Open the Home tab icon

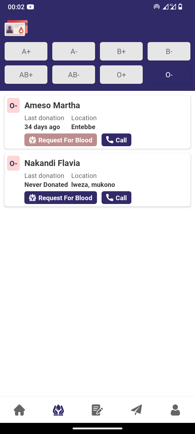(x=19, y=410)
